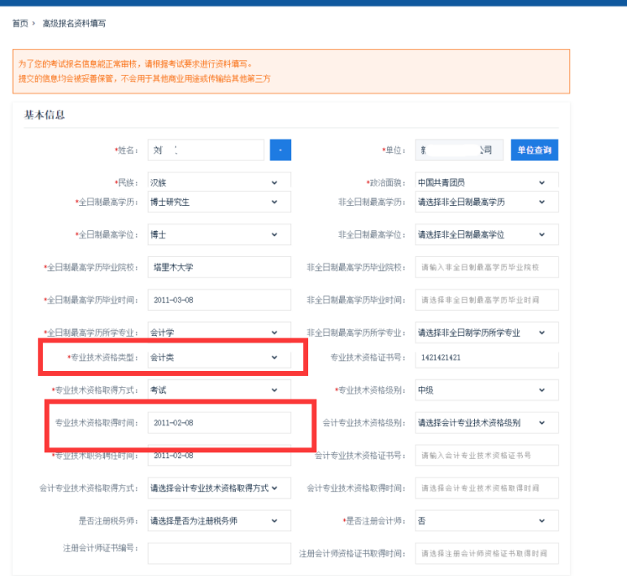This screenshot has height=576, width=627.
Task: Click the 非全日制最高学历毕业时间 date field
Action: 486,300
